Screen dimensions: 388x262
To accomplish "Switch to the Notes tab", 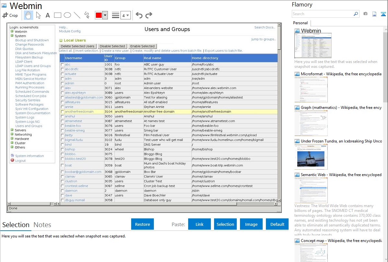I will (x=42, y=225).
